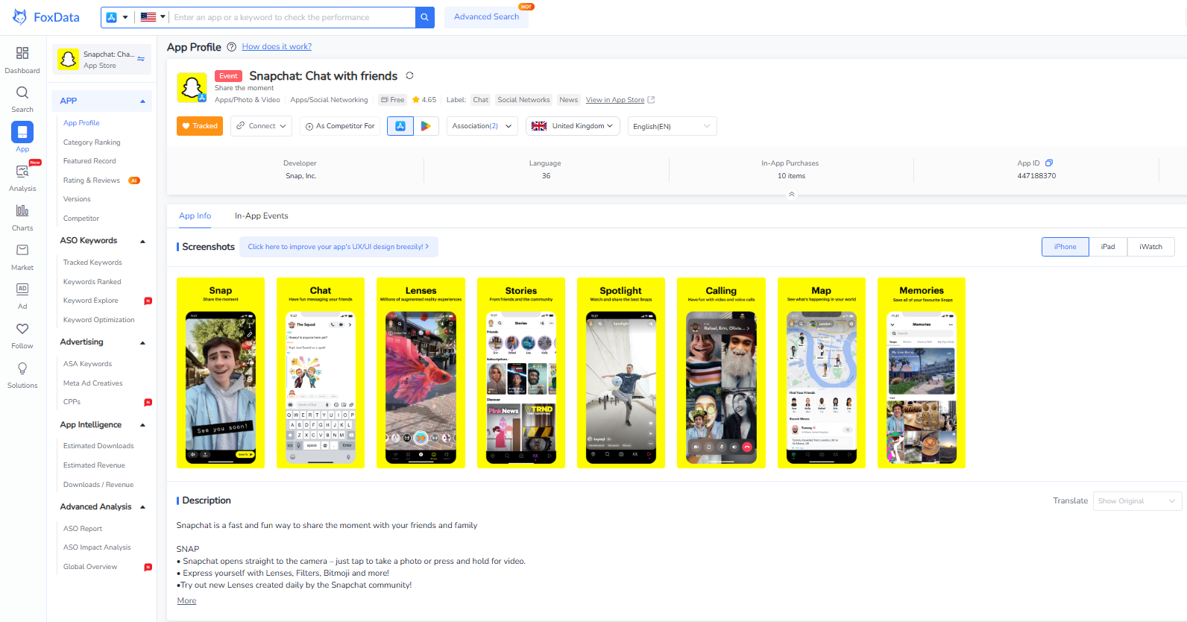
Task: Open the Map screenshot thumbnail
Action: pyautogui.click(x=821, y=373)
